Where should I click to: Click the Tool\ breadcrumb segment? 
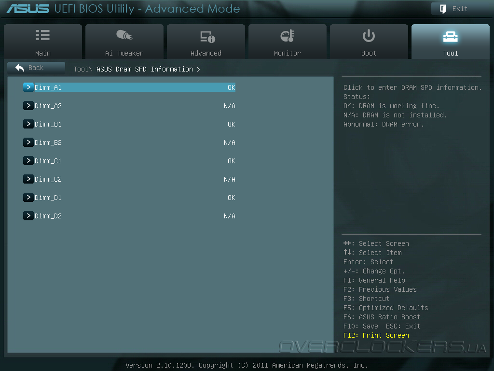point(83,69)
